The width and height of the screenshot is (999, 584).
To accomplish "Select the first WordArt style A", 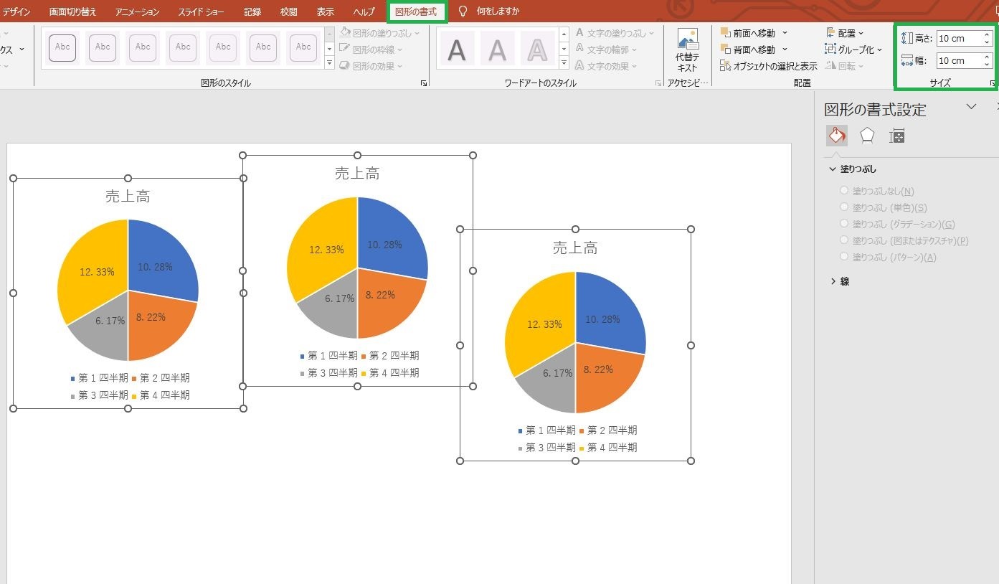I will (457, 49).
